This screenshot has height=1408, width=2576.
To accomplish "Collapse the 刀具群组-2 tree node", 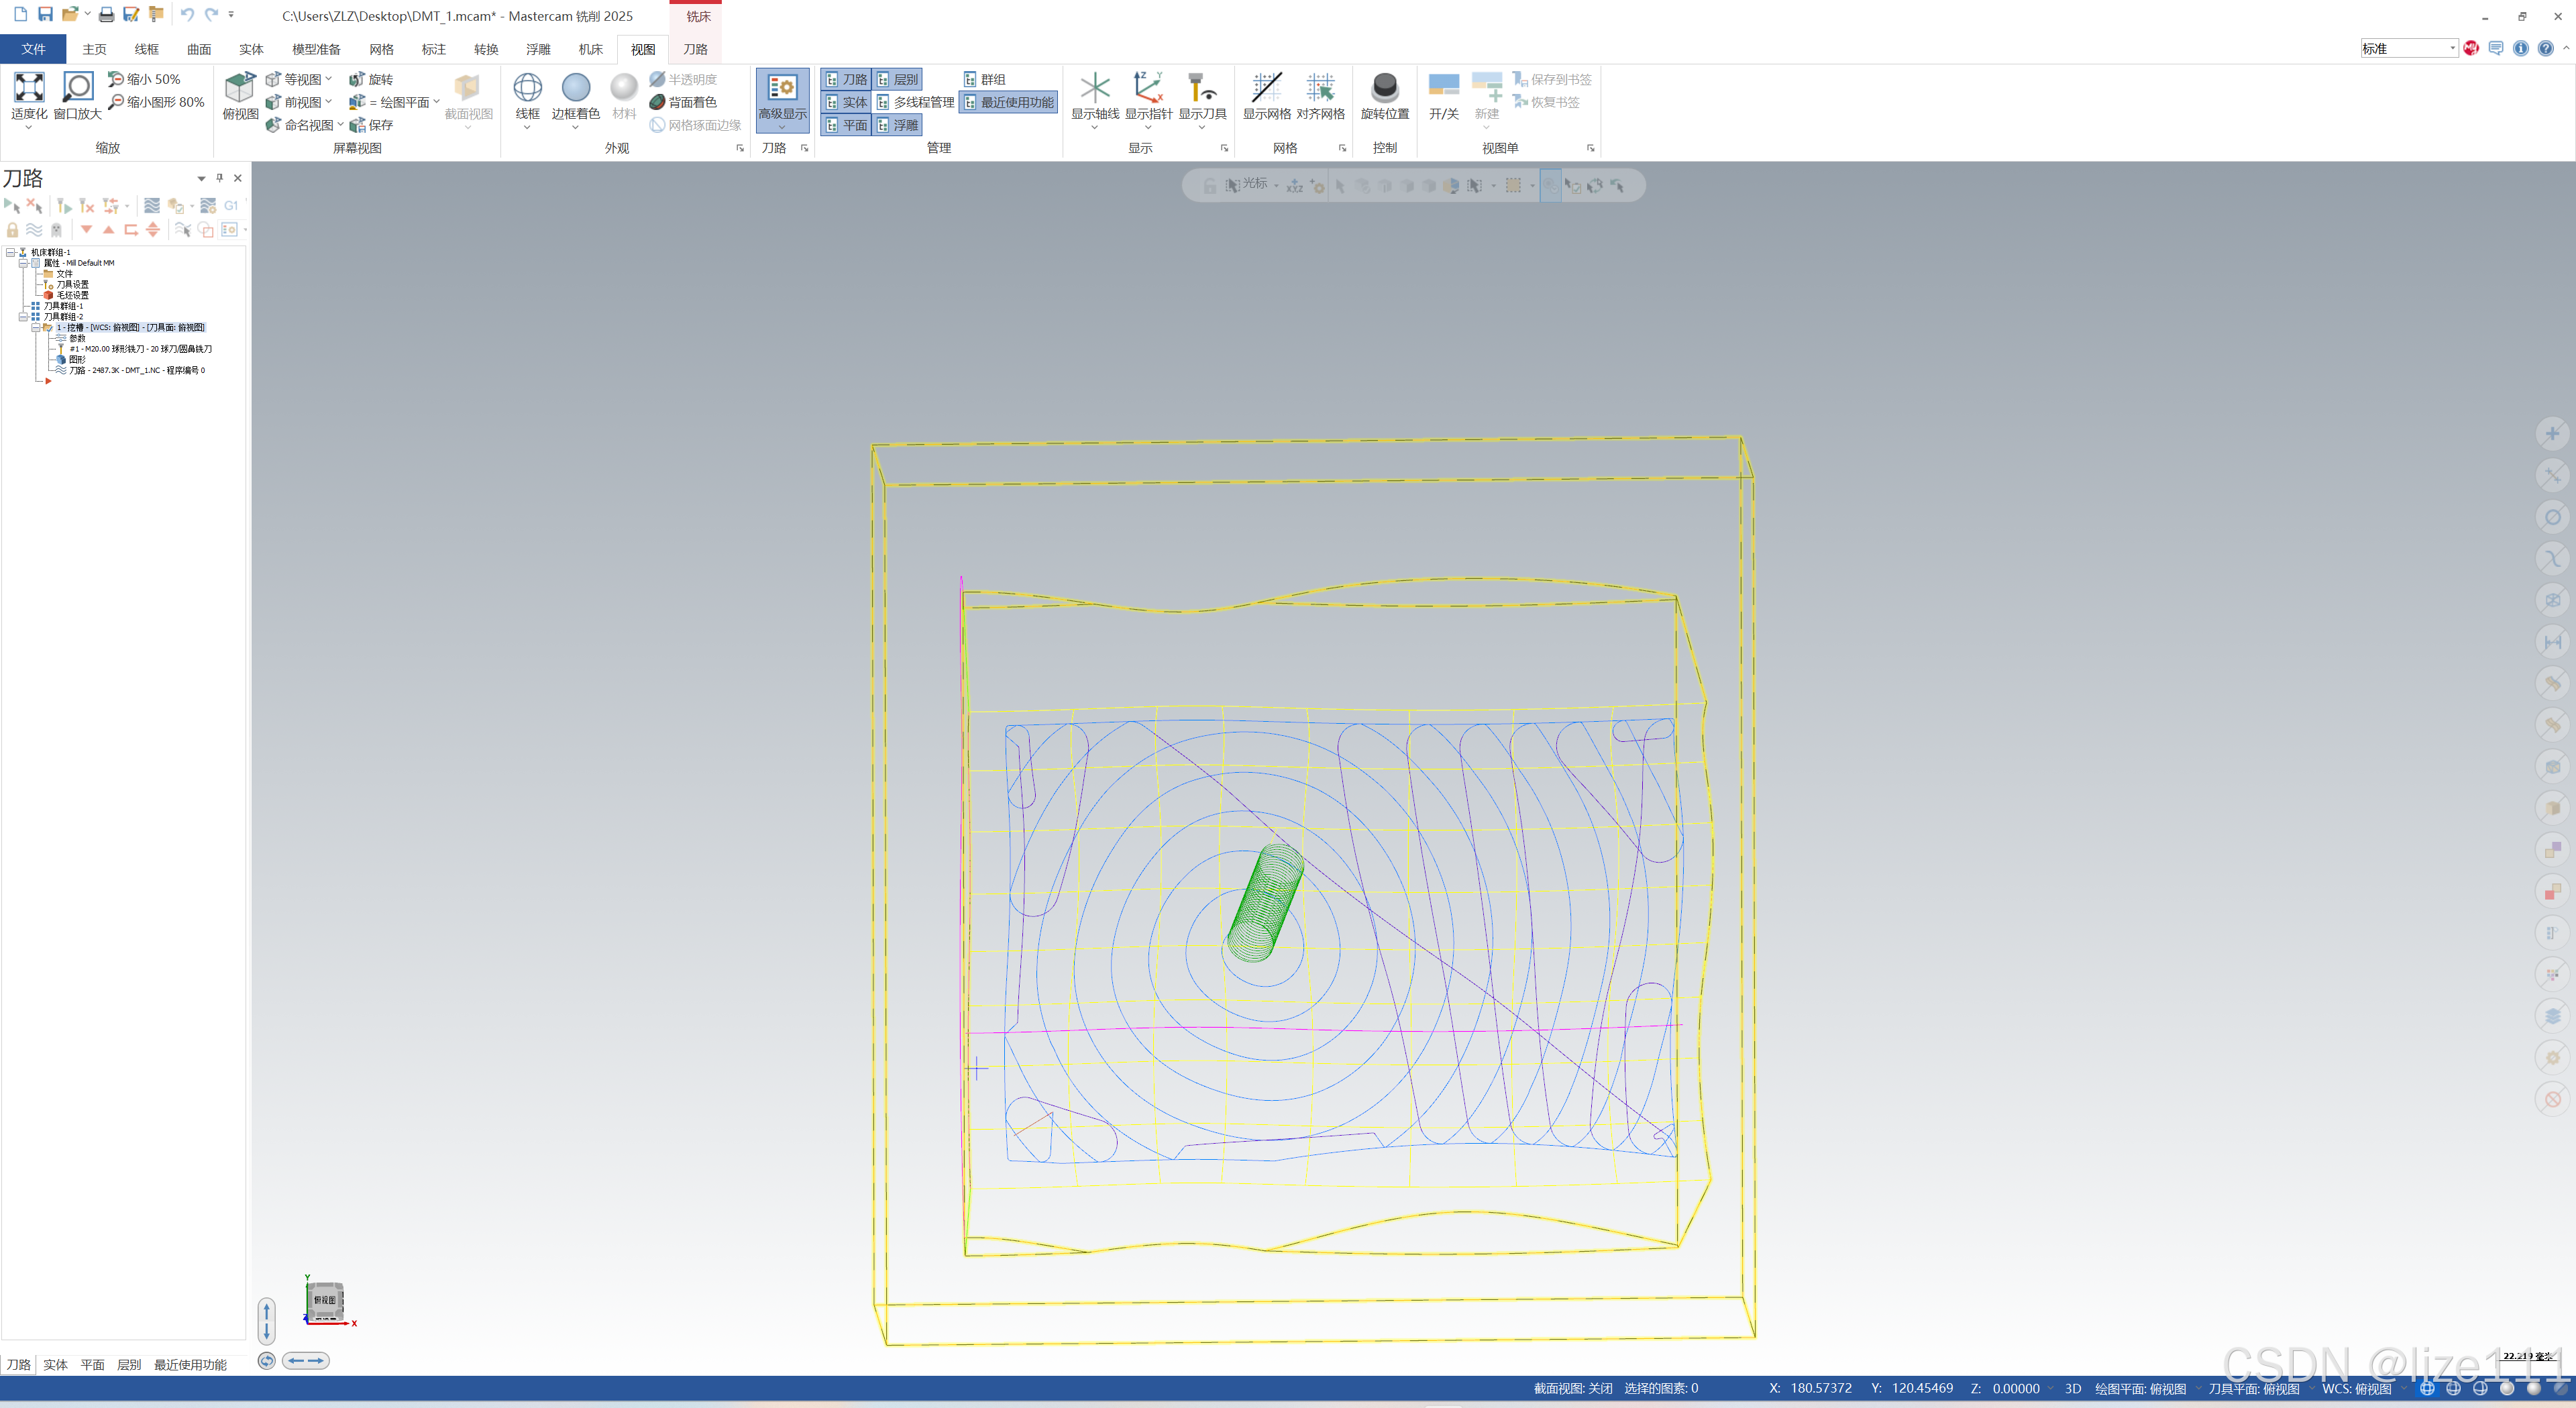I will pos(23,317).
